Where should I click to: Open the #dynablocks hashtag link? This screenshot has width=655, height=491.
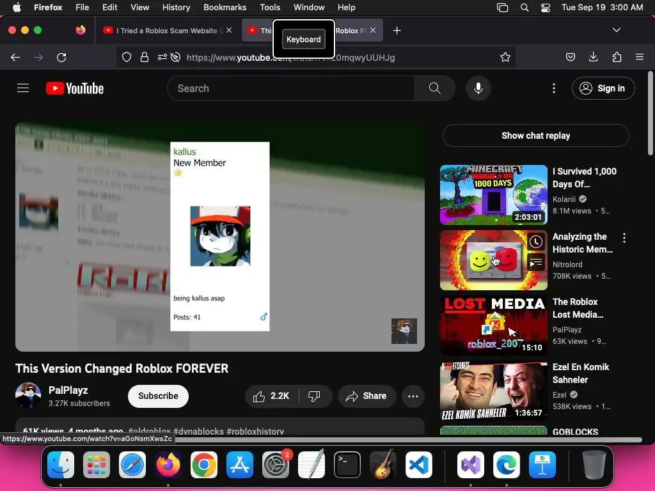[x=198, y=432]
